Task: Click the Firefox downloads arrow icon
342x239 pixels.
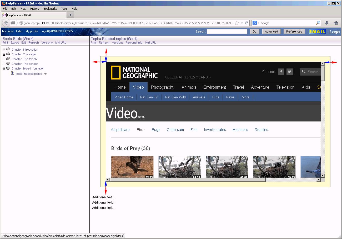Action: click(327, 23)
